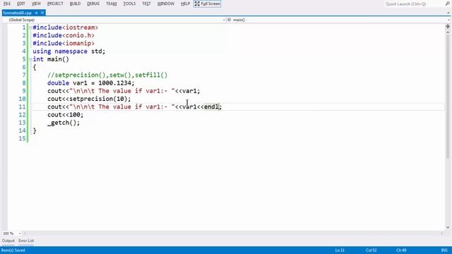The image size is (452, 254).
Task: Open the Output panel tab
Action: click(8, 241)
